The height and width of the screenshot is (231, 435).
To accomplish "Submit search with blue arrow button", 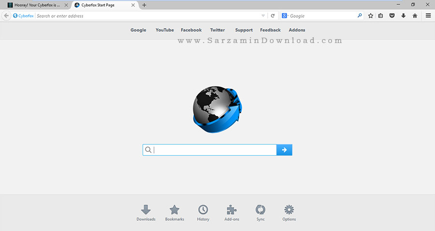I will [284, 150].
